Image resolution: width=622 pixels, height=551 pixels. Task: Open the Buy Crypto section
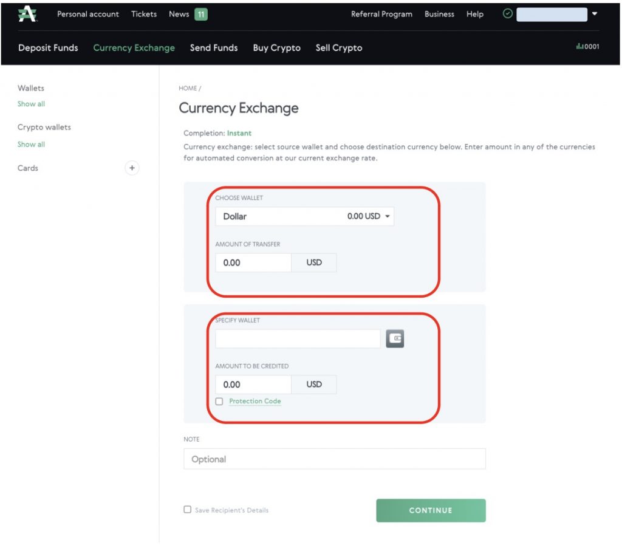[276, 47]
